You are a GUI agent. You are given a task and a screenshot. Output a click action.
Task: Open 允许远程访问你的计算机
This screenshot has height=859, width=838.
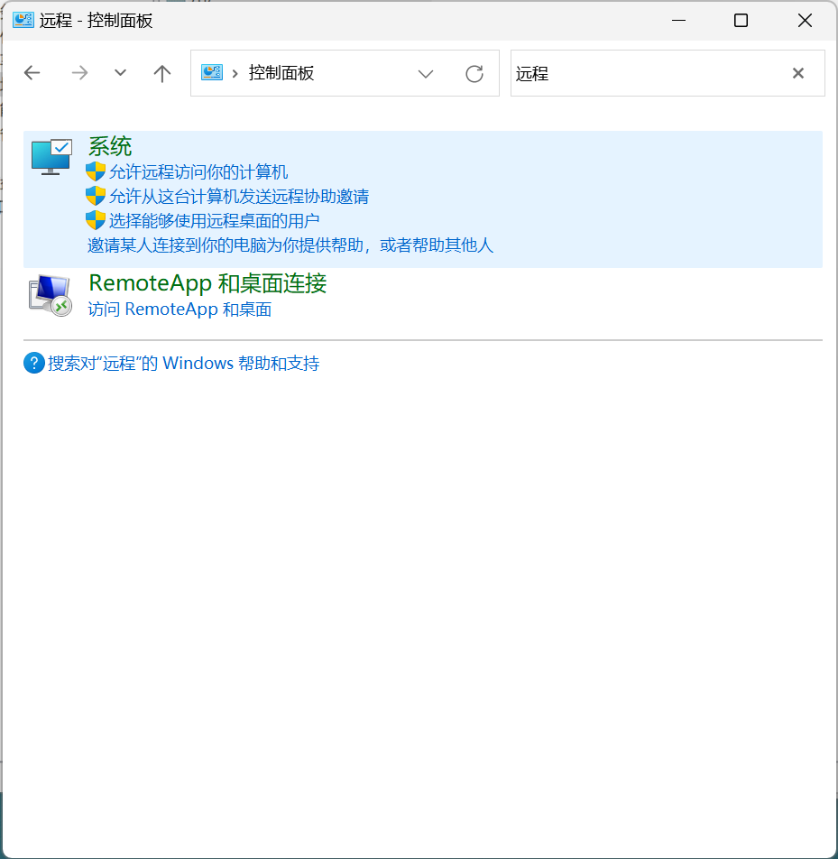tap(198, 172)
